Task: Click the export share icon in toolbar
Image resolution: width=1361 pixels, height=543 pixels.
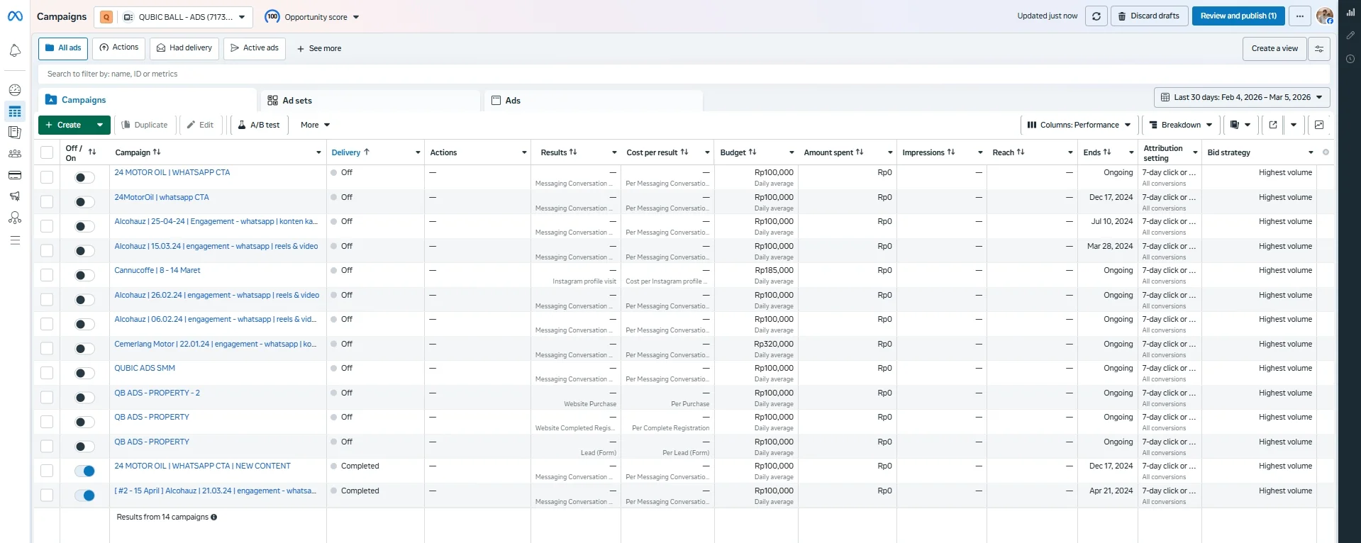Action: point(1272,125)
